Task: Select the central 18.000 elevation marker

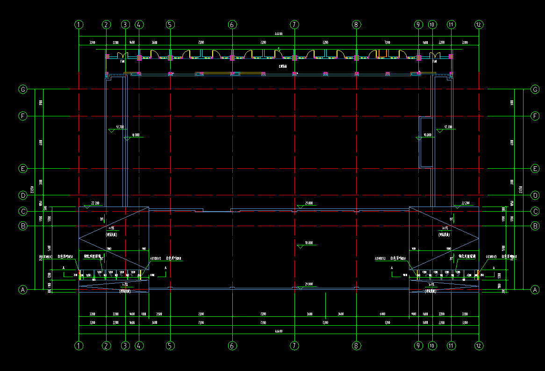Action: (x=308, y=243)
